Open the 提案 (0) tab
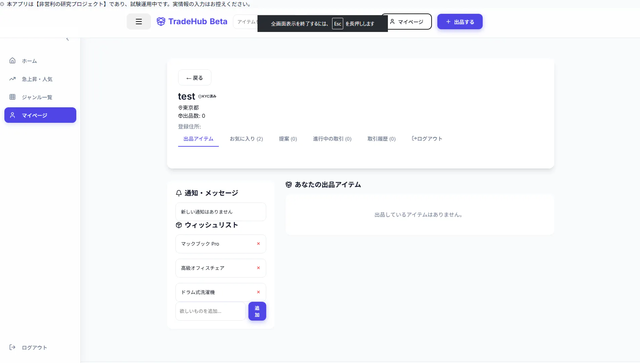640x363 pixels. 288,139
